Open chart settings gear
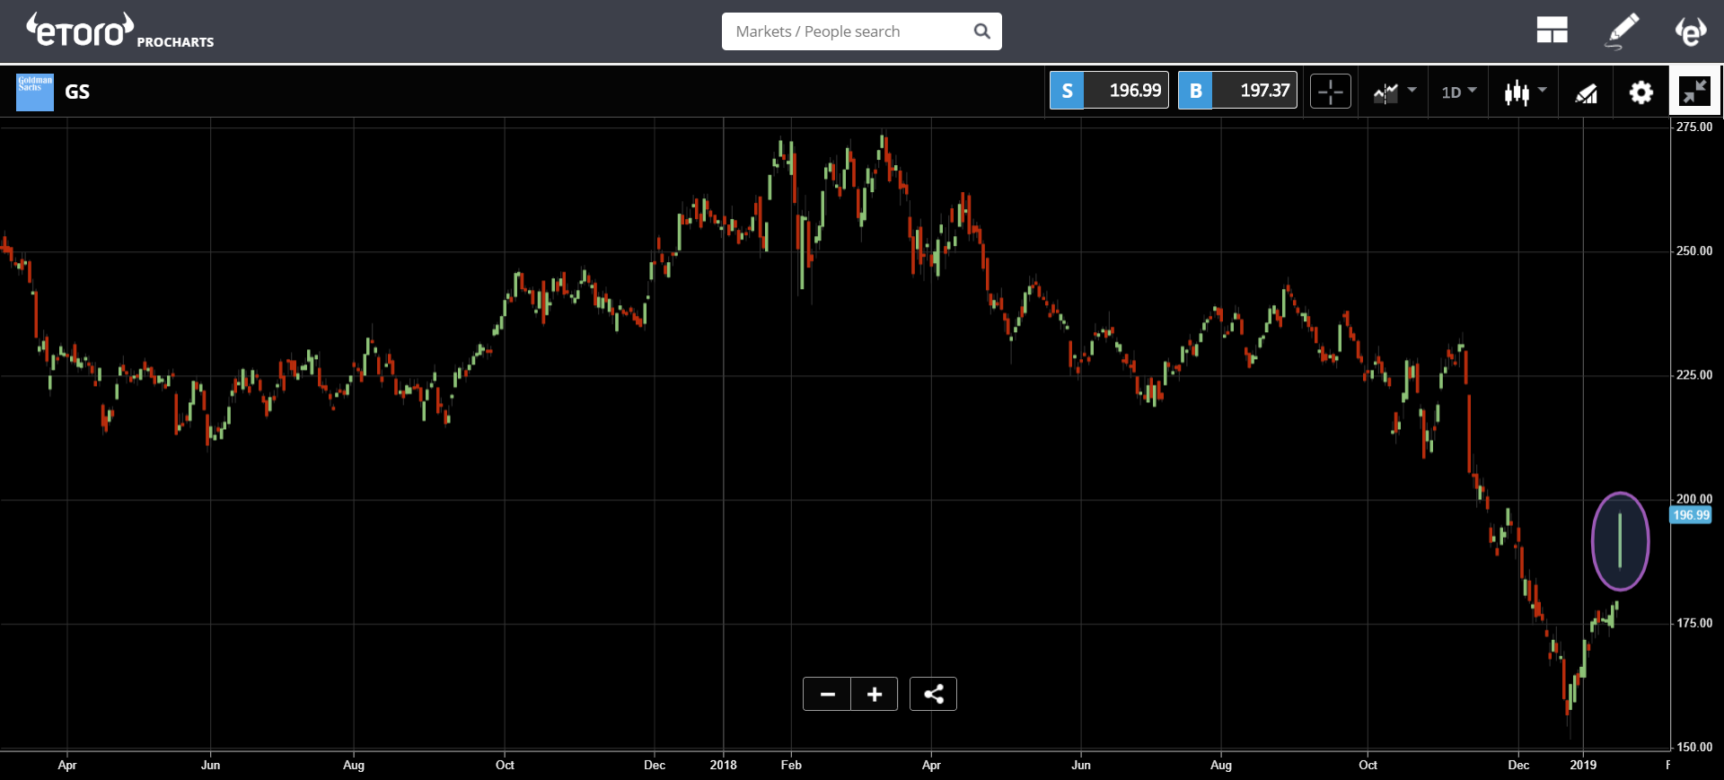1724x780 pixels. pos(1640,92)
